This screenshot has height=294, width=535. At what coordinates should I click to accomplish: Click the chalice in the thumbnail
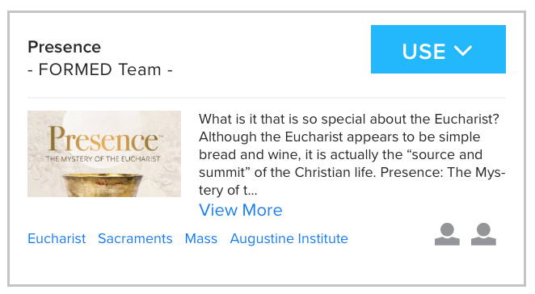(103, 184)
